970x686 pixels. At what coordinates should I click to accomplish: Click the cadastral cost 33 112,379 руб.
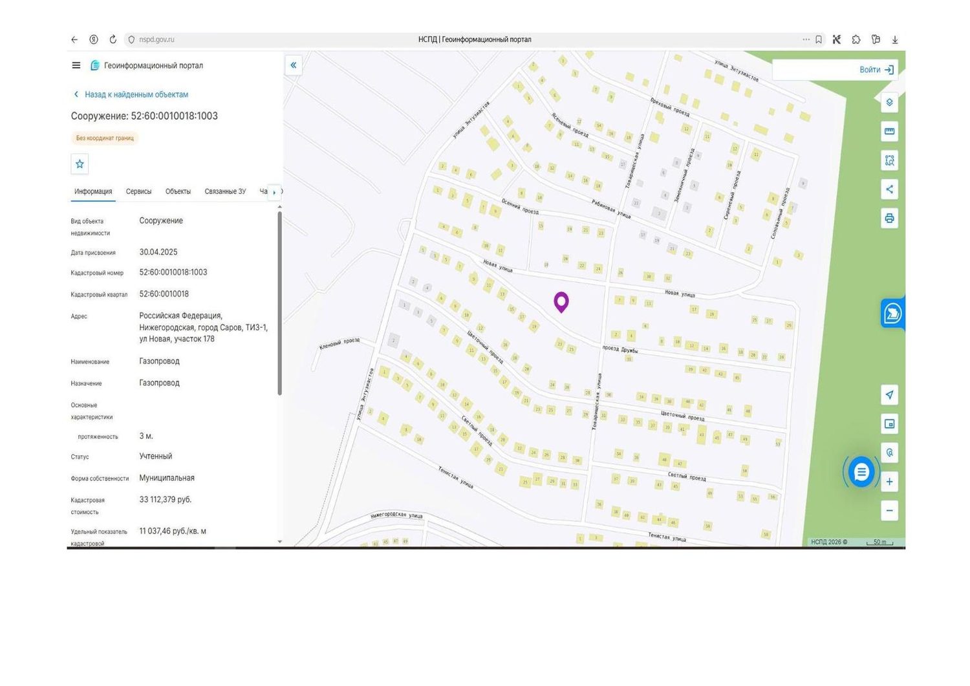point(166,500)
